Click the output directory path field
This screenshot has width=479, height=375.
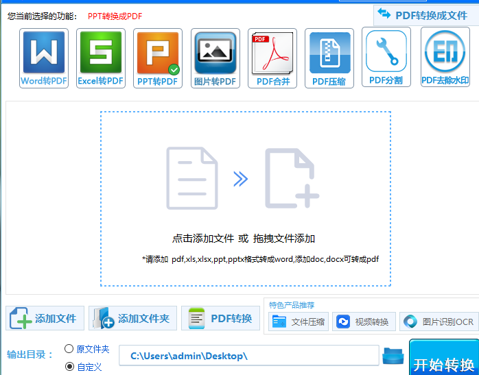(x=249, y=356)
